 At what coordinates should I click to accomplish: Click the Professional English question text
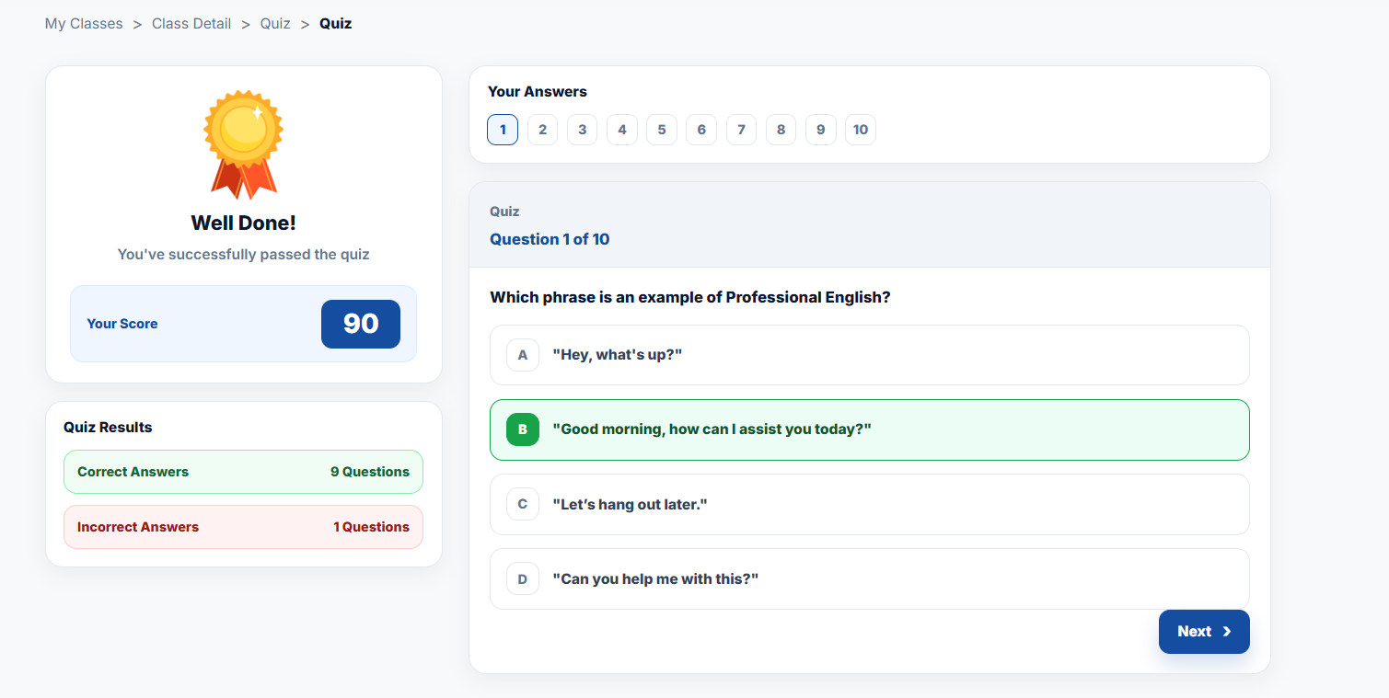(x=690, y=298)
